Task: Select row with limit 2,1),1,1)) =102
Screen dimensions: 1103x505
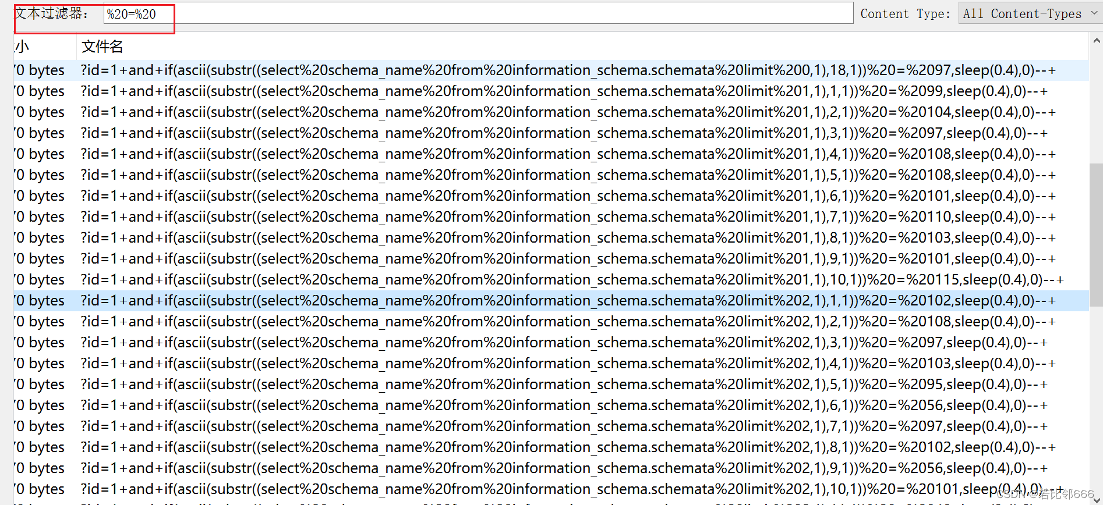Action: (x=551, y=301)
